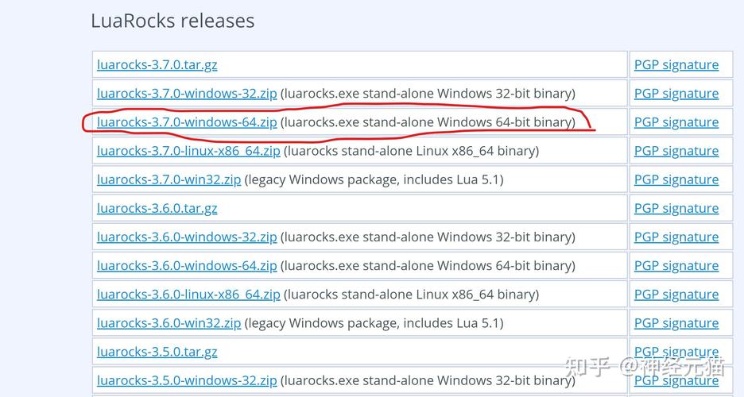The height and width of the screenshot is (397, 744).
Task: Download luarocks-3.6.0-win32.zip legacy package
Action: (169, 322)
